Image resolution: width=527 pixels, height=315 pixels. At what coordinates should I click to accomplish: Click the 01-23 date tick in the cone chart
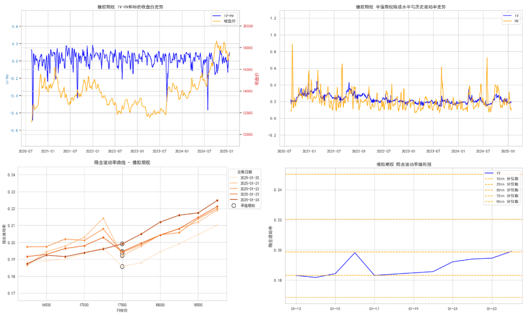492,309
